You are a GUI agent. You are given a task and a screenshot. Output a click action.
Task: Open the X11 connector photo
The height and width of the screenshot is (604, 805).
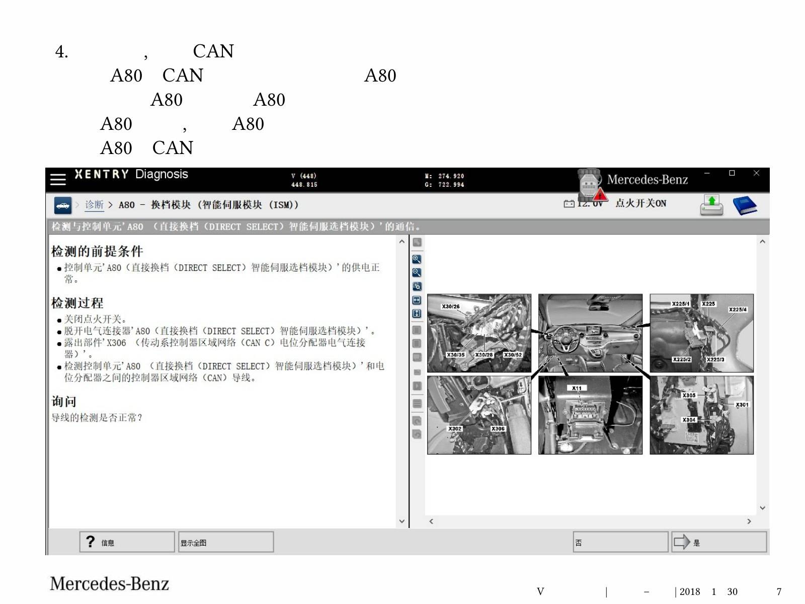click(590, 415)
